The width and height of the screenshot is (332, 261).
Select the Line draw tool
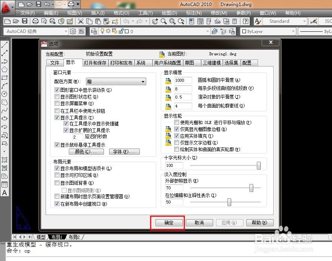pyautogui.click(x=4, y=45)
